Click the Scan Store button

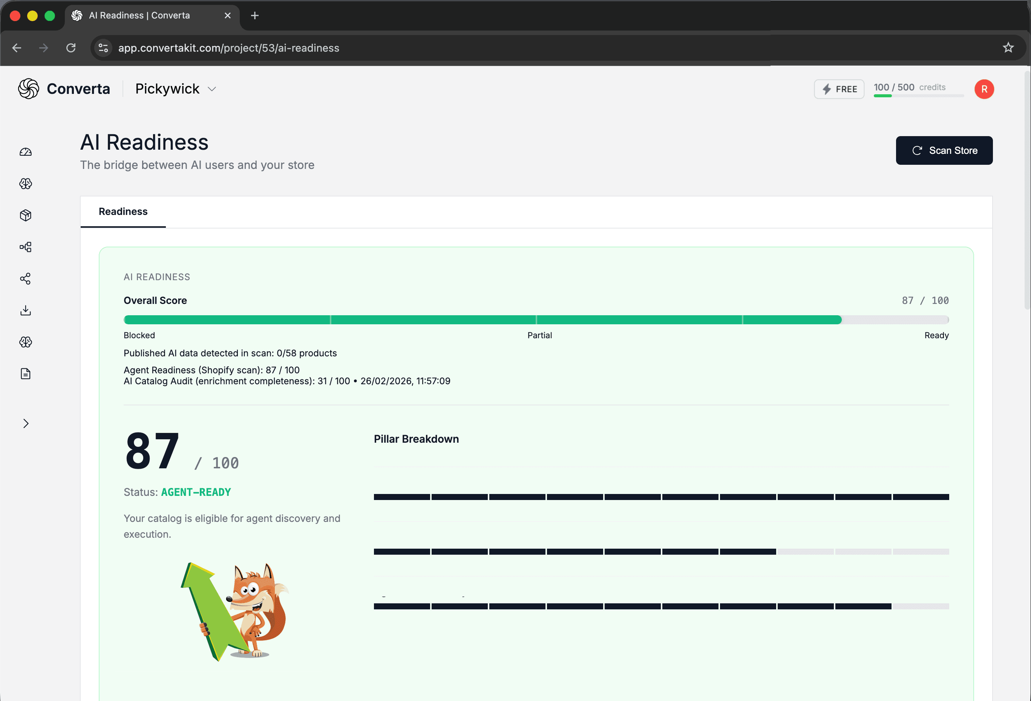tap(944, 150)
